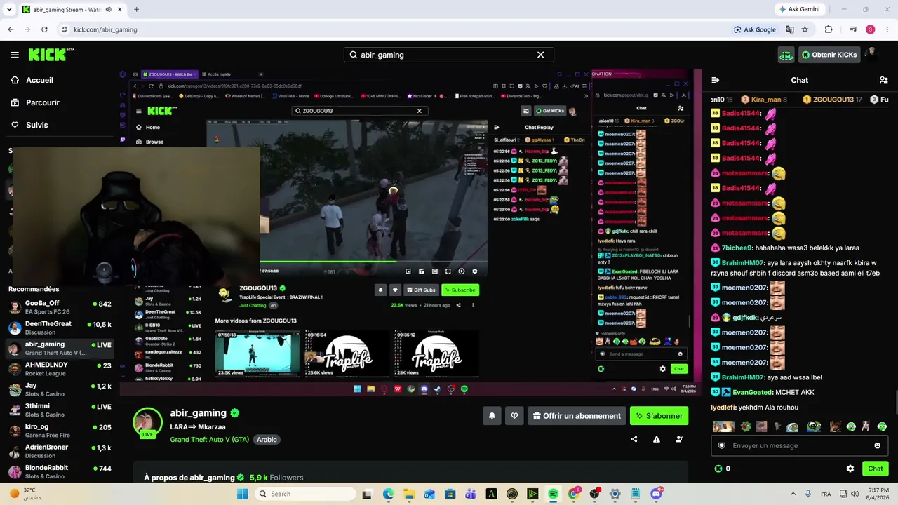This screenshot has height=505, width=898.
Task: Report the stream via warning icon
Action: click(x=657, y=440)
